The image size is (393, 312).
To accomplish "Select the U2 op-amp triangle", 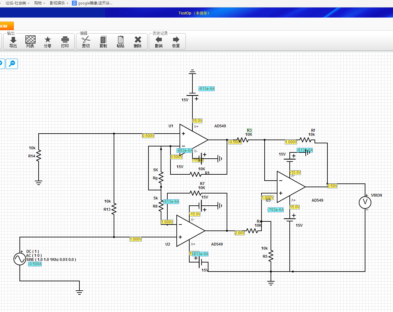I will [191, 231].
